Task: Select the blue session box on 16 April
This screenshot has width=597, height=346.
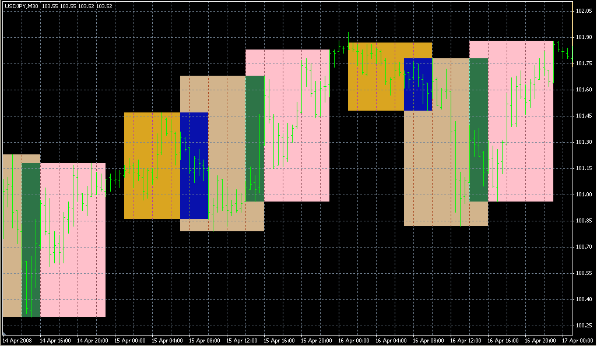Action: [x=418, y=84]
